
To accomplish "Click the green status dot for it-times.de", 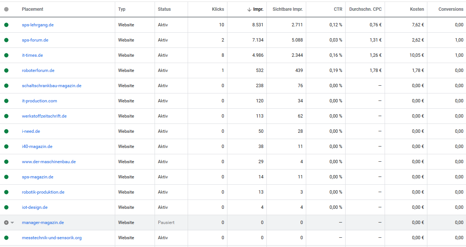I will click(6, 55).
